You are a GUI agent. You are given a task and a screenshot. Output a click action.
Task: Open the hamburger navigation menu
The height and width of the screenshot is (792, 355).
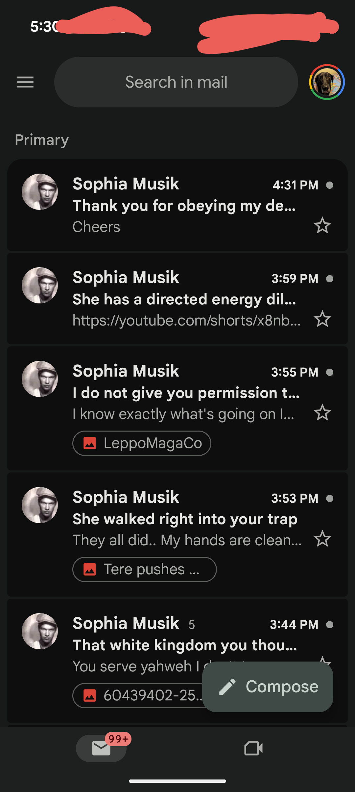pyautogui.click(x=25, y=82)
